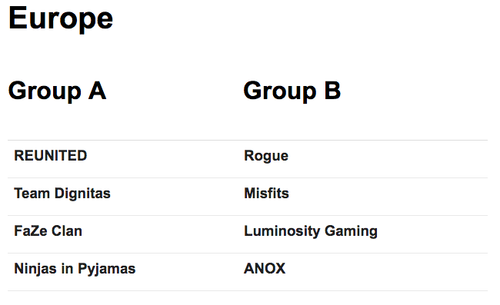Click the letter A in Group A heading
This screenshot has height=305, width=500.
coord(97,91)
